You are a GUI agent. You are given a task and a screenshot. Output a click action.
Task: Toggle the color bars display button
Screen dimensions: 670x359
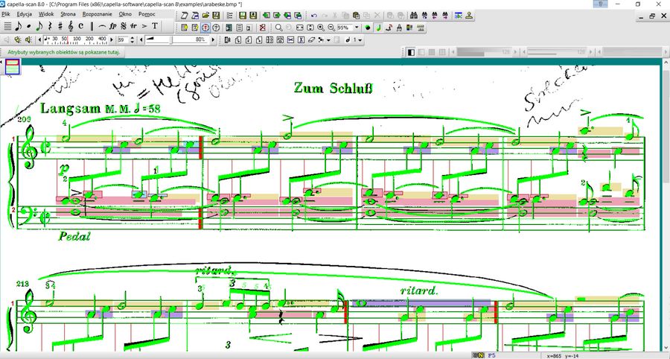409,28
